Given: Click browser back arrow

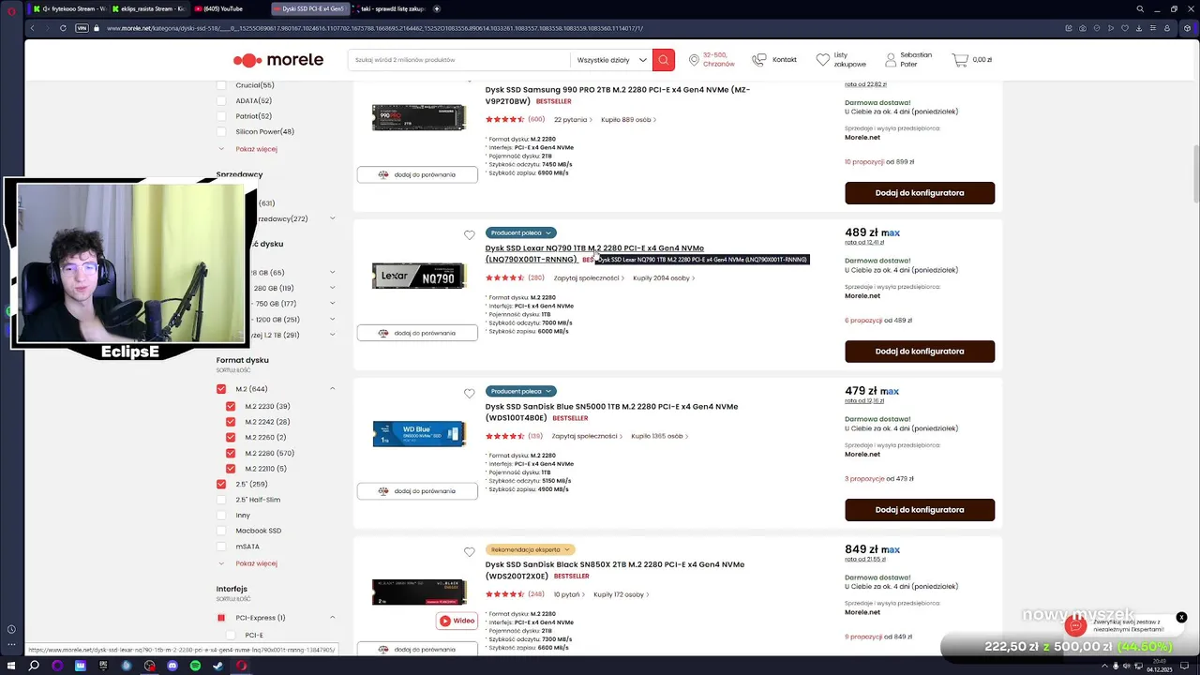Looking at the screenshot, I should coord(32,28).
